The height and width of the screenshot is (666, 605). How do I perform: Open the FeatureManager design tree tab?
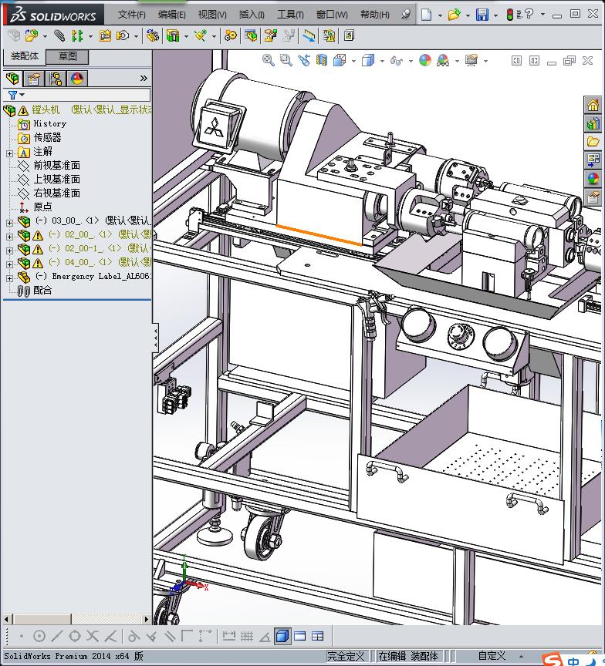pyautogui.click(x=12, y=79)
